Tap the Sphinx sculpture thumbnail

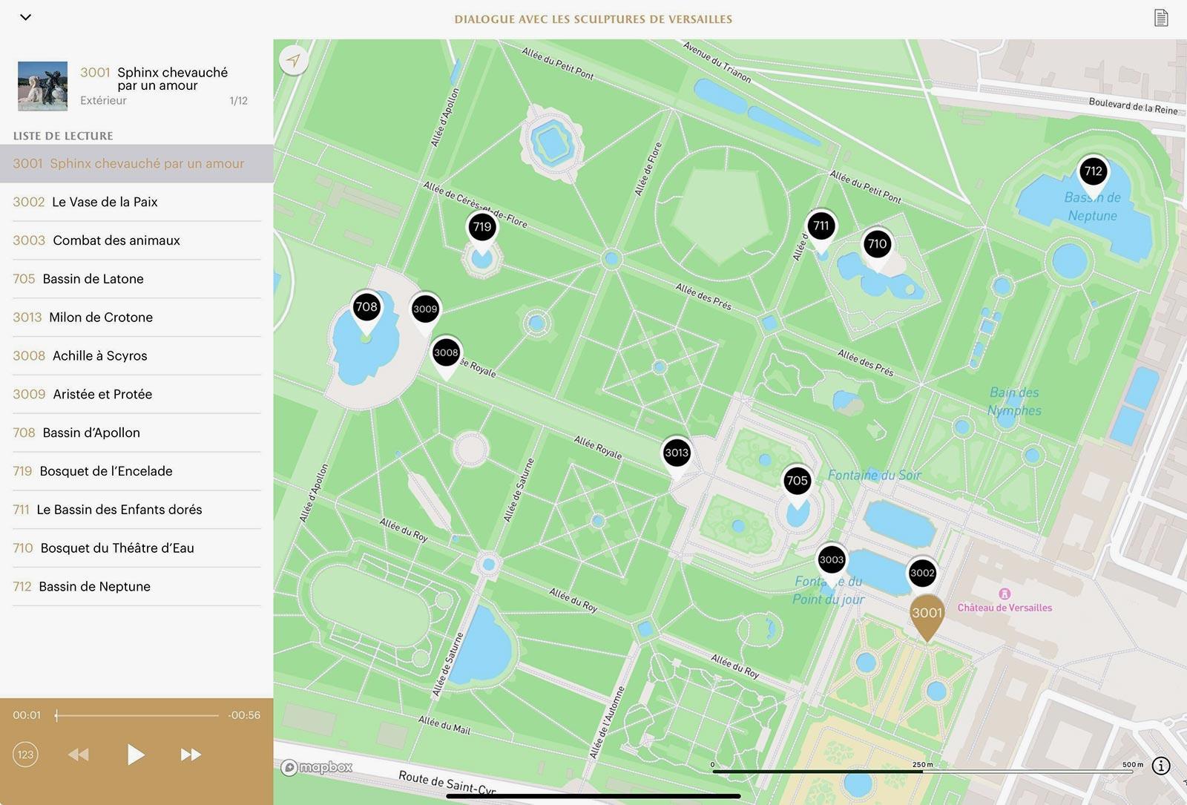pyautogui.click(x=42, y=86)
